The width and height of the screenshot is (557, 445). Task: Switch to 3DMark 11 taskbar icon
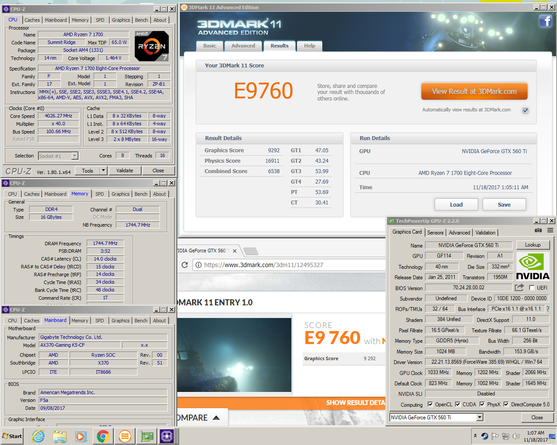click(124, 436)
